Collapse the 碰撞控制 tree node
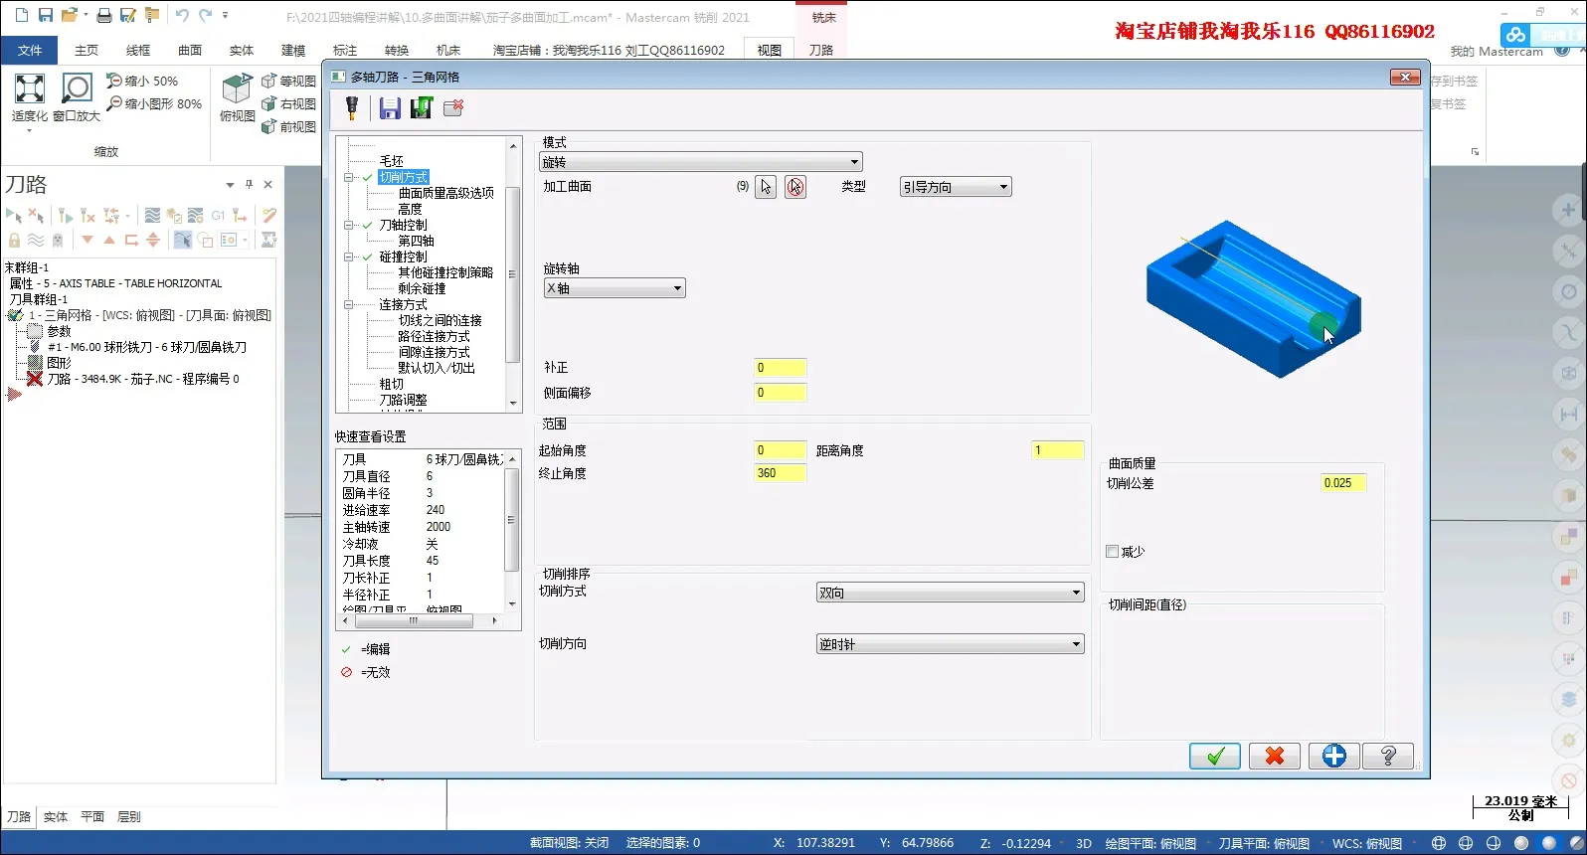The width and height of the screenshot is (1587, 855). 349,256
